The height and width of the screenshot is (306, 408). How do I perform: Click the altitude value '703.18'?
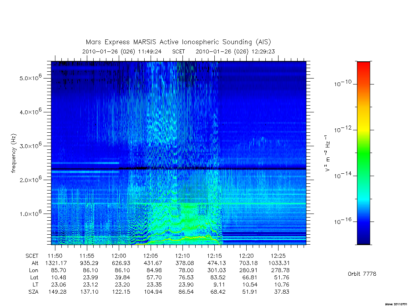249,263
